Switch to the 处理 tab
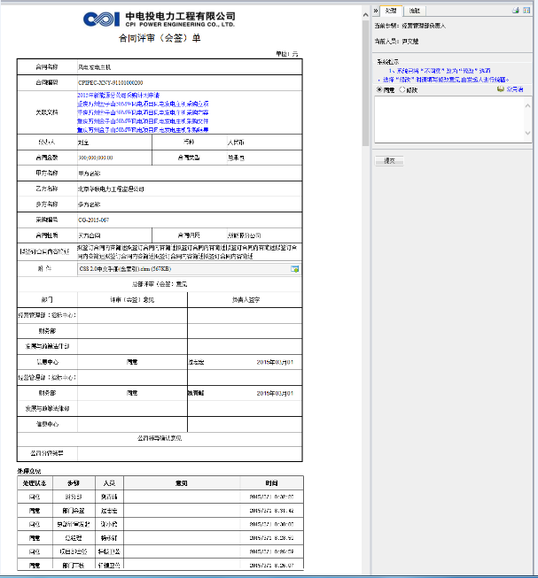Image resolution: width=538 pixels, height=578 pixels. (x=391, y=11)
